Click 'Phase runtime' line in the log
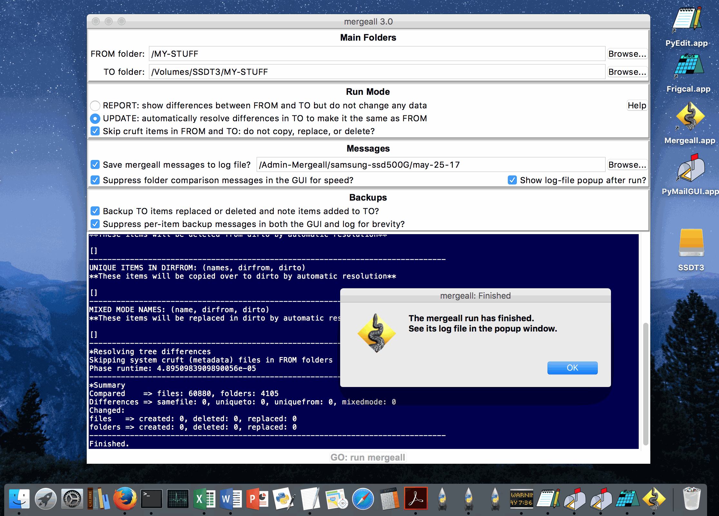Screen dimensions: 719x516 point(172,368)
